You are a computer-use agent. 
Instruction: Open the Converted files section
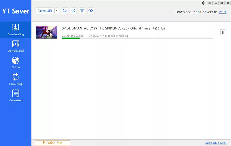click(x=16, y=96)
